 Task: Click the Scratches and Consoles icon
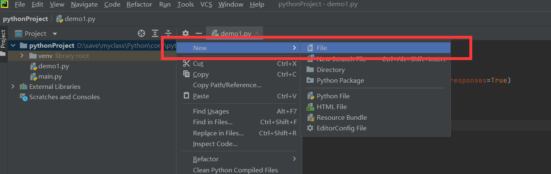[24, 97]
